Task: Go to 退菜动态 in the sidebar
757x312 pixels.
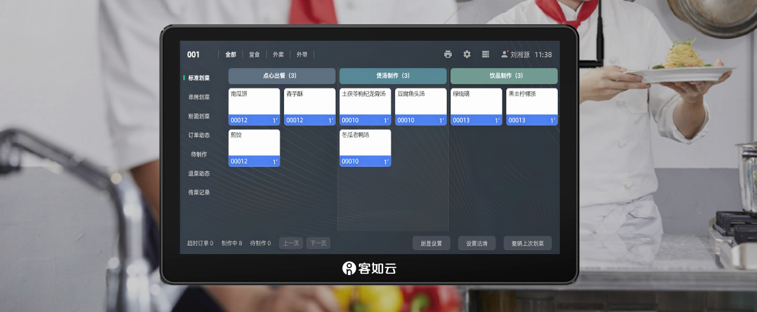Action: (199, 173)
